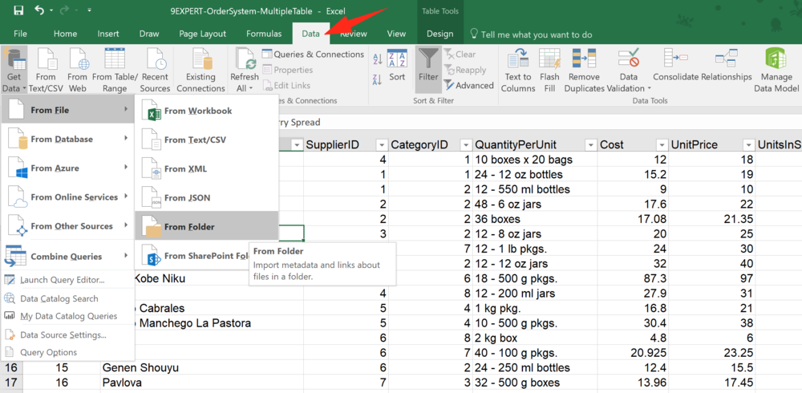Select From Folder option
This screenshot has width=802, height=393.
(207, 227)
